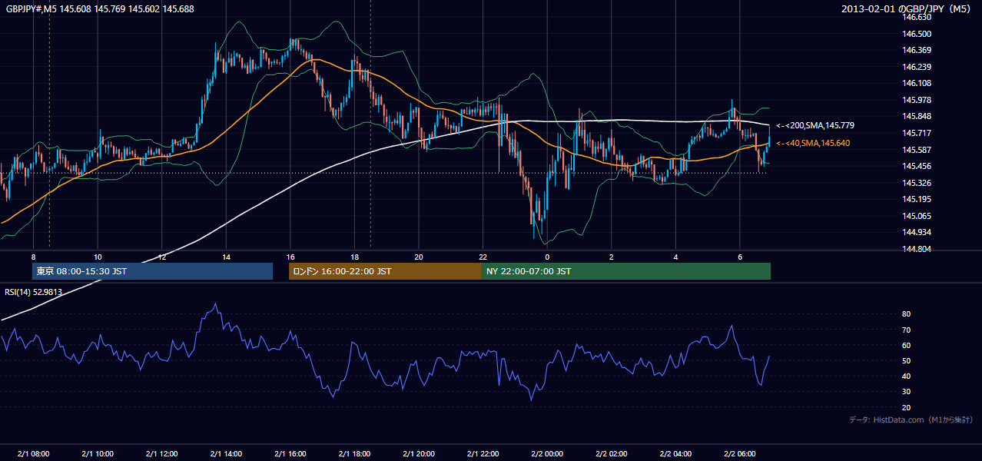This screenshot has height=461, width=982.
Task: Click the '2/1 14:00' date axis label
Action: point(226,454)
